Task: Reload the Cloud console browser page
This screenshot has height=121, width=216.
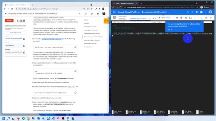Action: 120,7
